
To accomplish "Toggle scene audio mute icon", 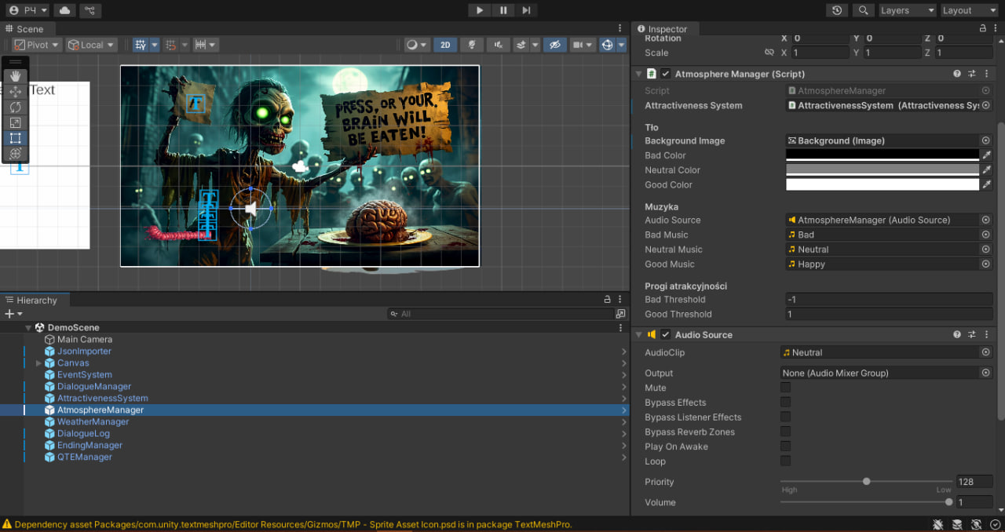I will click(498, 45).
